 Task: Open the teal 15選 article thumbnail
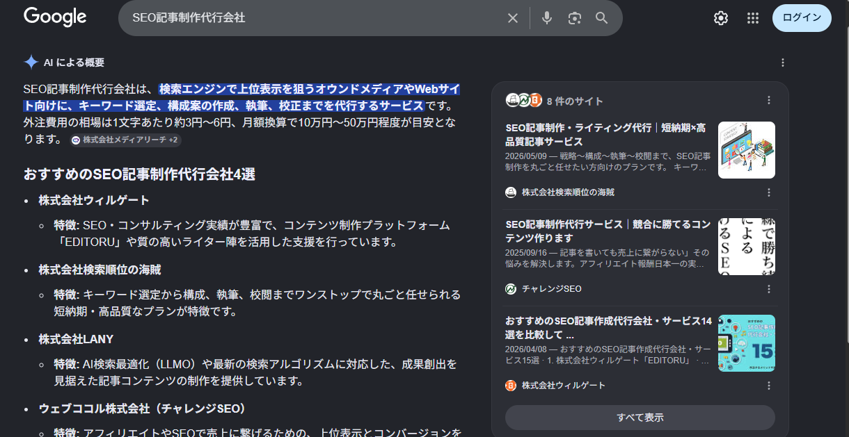coord(747,343)
